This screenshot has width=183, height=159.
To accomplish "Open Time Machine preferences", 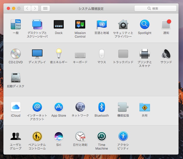I will point(102,136).
